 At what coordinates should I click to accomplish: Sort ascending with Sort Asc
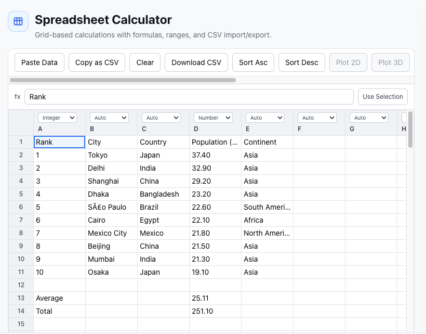coord(253,62)
